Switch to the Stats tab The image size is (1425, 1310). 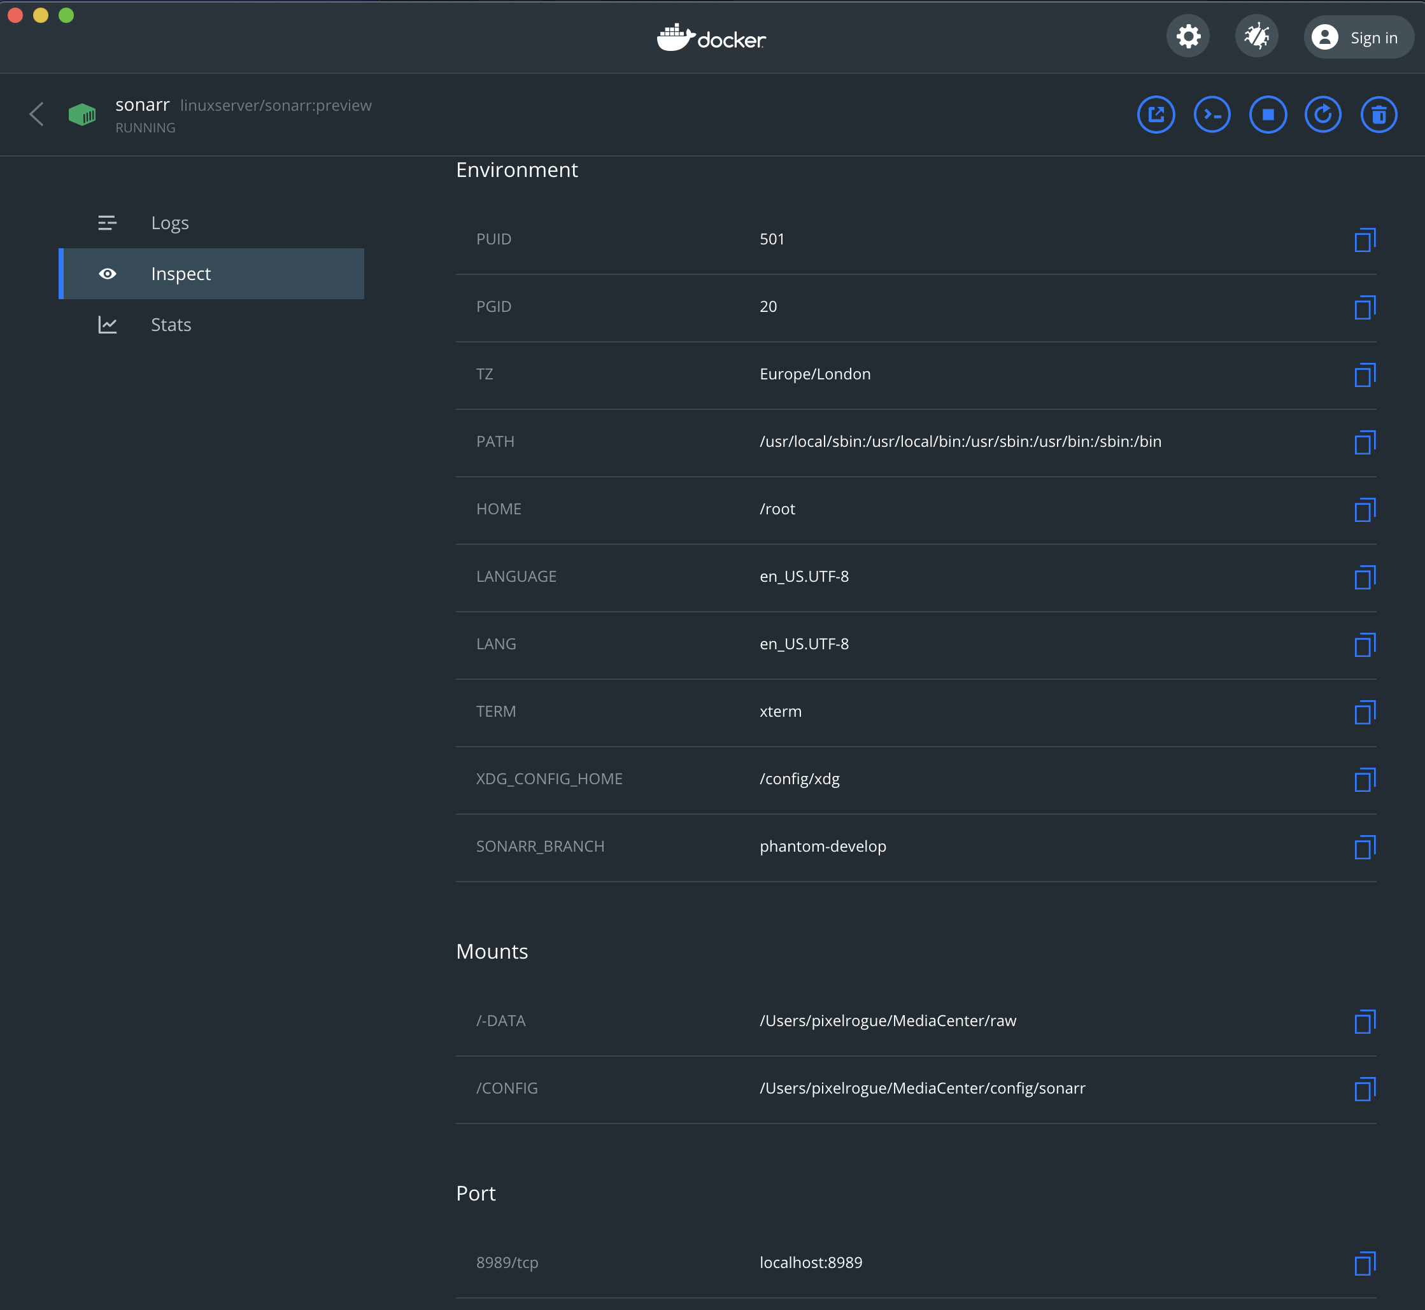(171, 325)
